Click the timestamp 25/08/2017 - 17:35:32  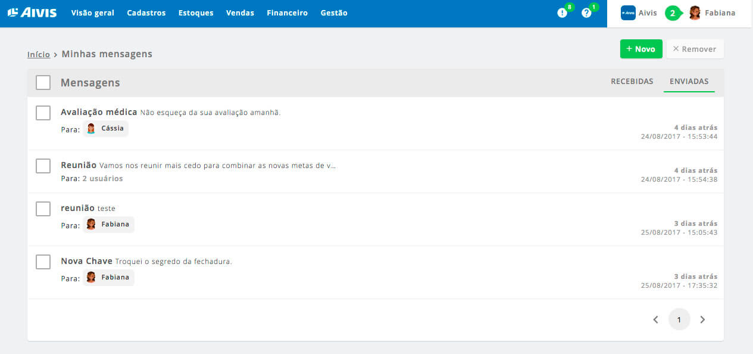[x=679, y=285]
